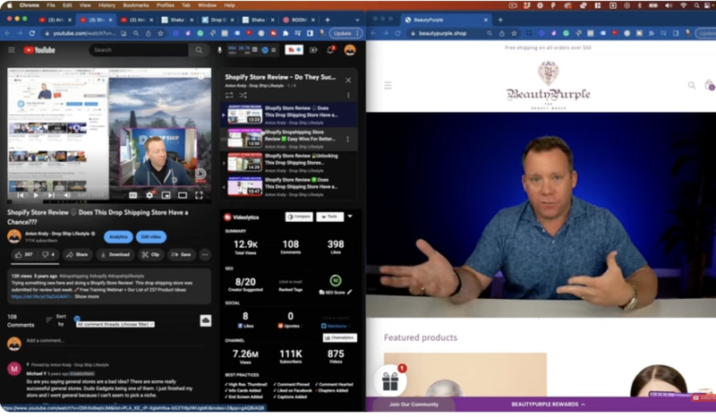
Task: Click the Download button under the video
Action: (115, 254)
